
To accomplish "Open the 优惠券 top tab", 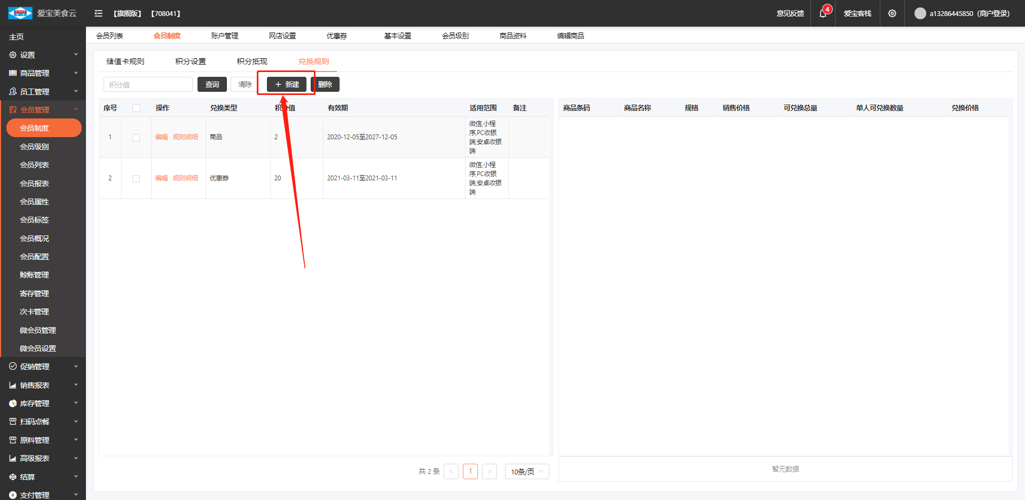I will coord(337,36).
